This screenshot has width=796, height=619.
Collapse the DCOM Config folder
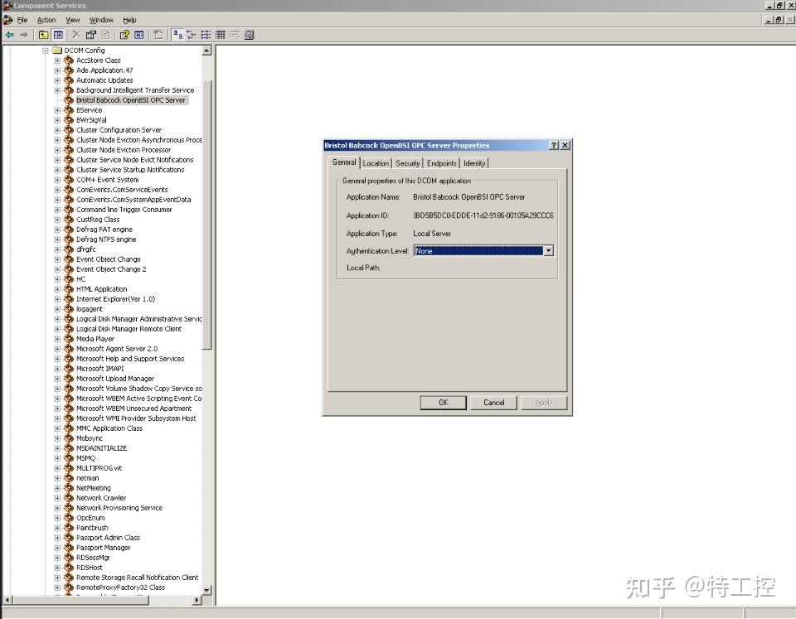click(x=46, y=50)
